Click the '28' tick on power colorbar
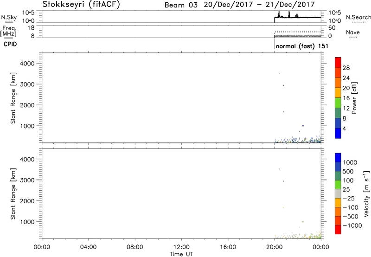The width and height of the screenshot is (371, 257). (346, 68)
